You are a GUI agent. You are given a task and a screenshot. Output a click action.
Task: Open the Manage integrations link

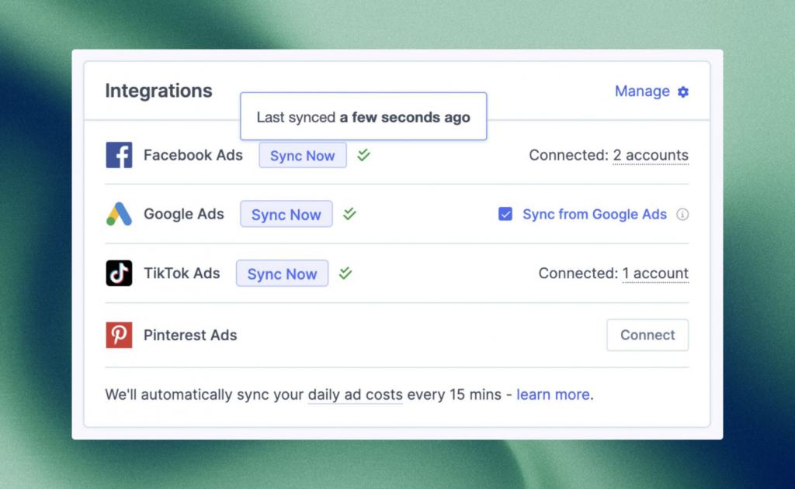coord(642,91)
